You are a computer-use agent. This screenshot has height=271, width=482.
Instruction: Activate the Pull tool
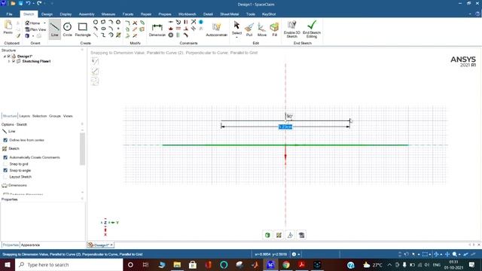click(249, 29)
